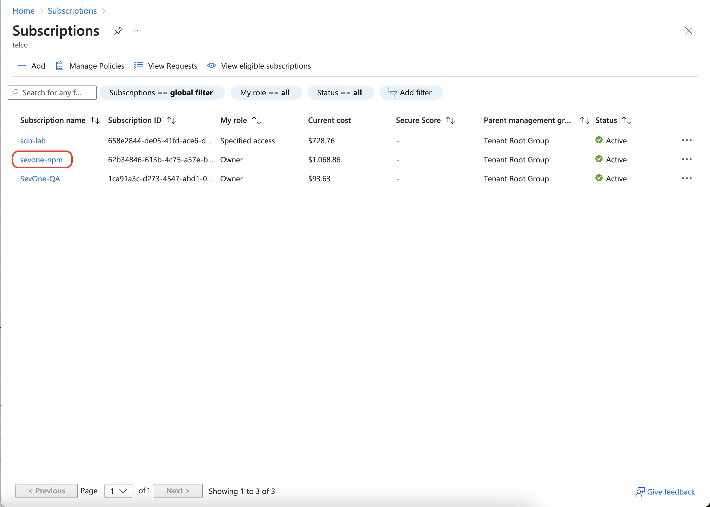
Task: Click Tenant Root Group in sdn-lab row
Action: coord(516,141)
